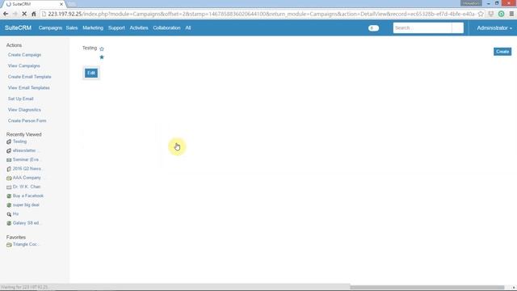Screen dimensions: 517x291
Task: Click the browser back arrow
Action: (6, 14)
